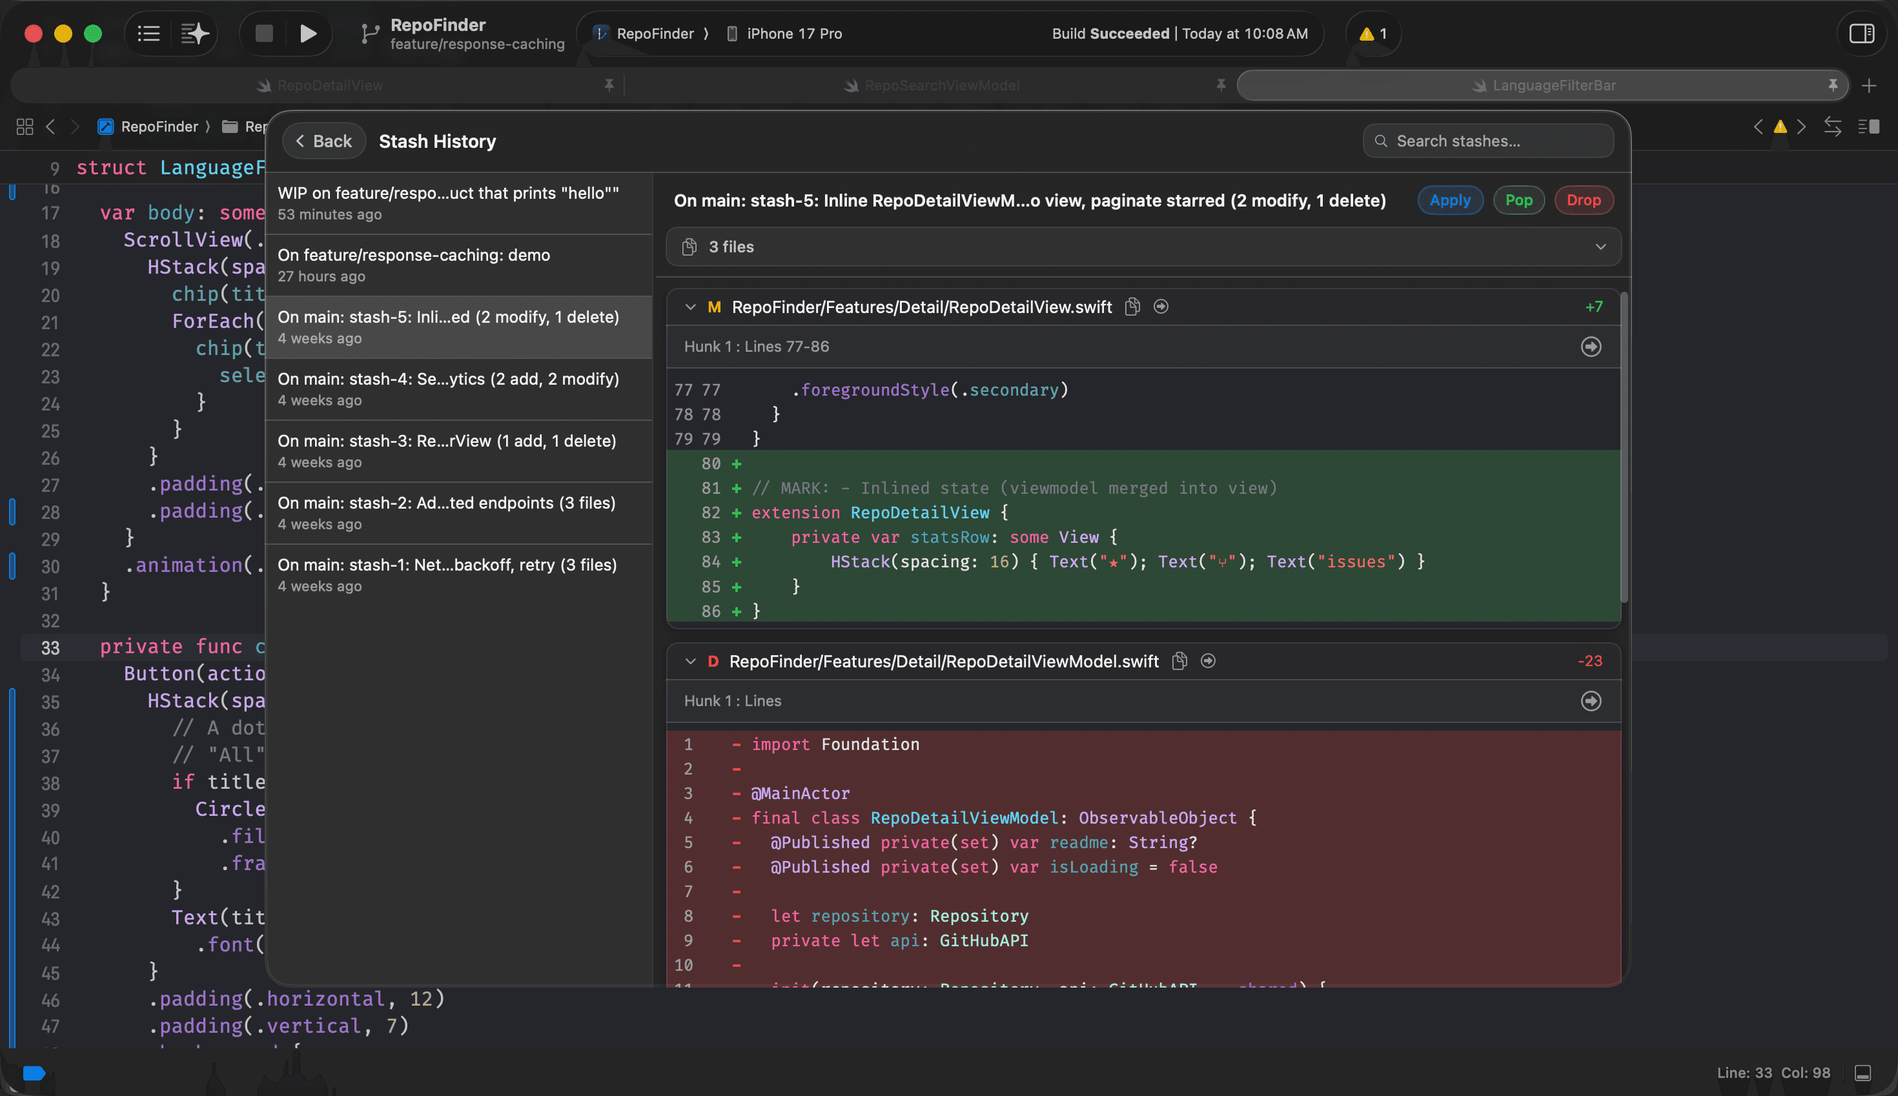
Task: Select the WIP on feature/respo stash
Action: tap(459, 203)
